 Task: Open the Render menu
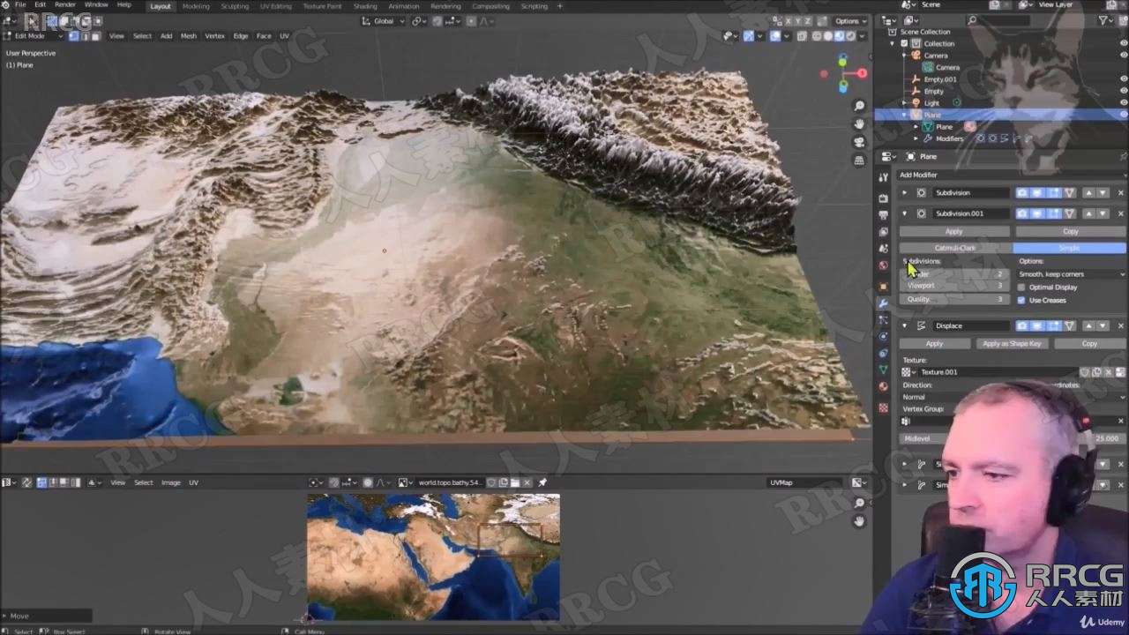65,5
